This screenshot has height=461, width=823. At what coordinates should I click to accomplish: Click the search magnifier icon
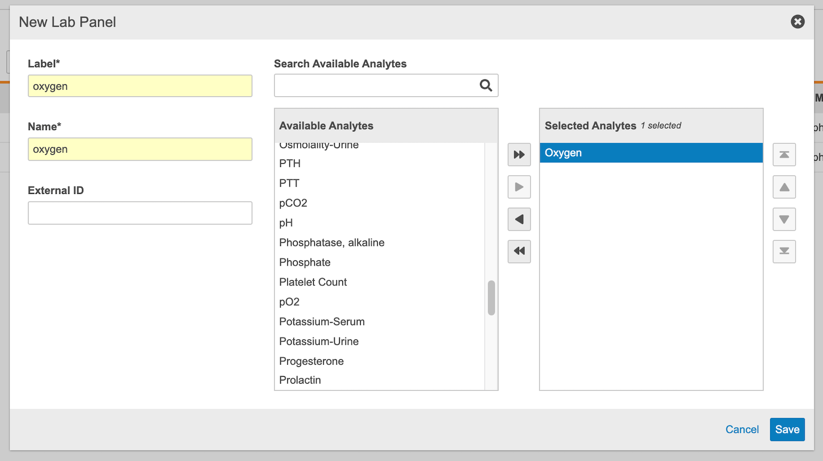pyautogui.click(x=486, y=85)
